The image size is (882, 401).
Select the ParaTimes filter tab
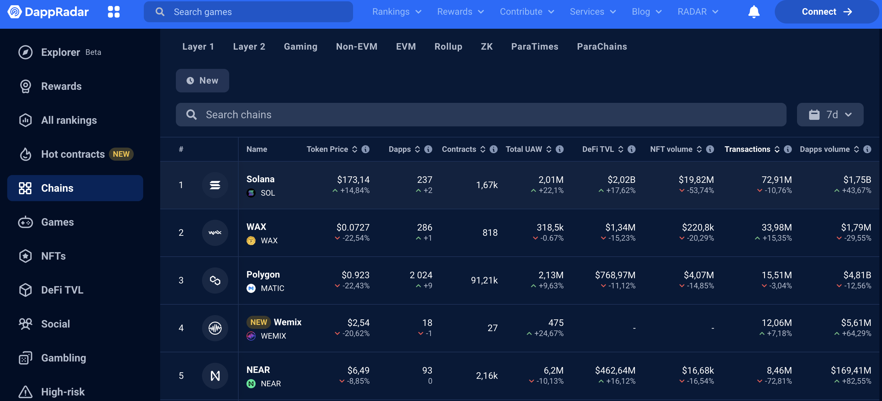point(535,46)
